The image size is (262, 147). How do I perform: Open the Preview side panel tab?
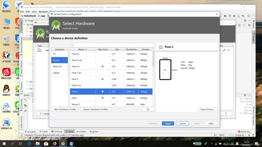pos(254,37)
